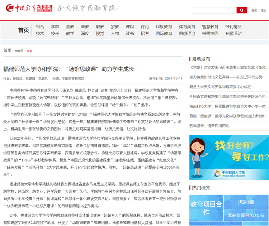Select the 招考 menu entry

pos(145,33)
